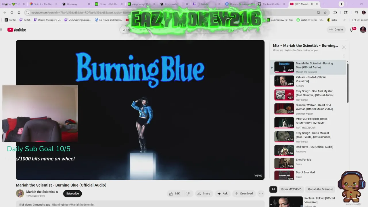Play Rod Wave - 25 in playlist

point(308,151)
